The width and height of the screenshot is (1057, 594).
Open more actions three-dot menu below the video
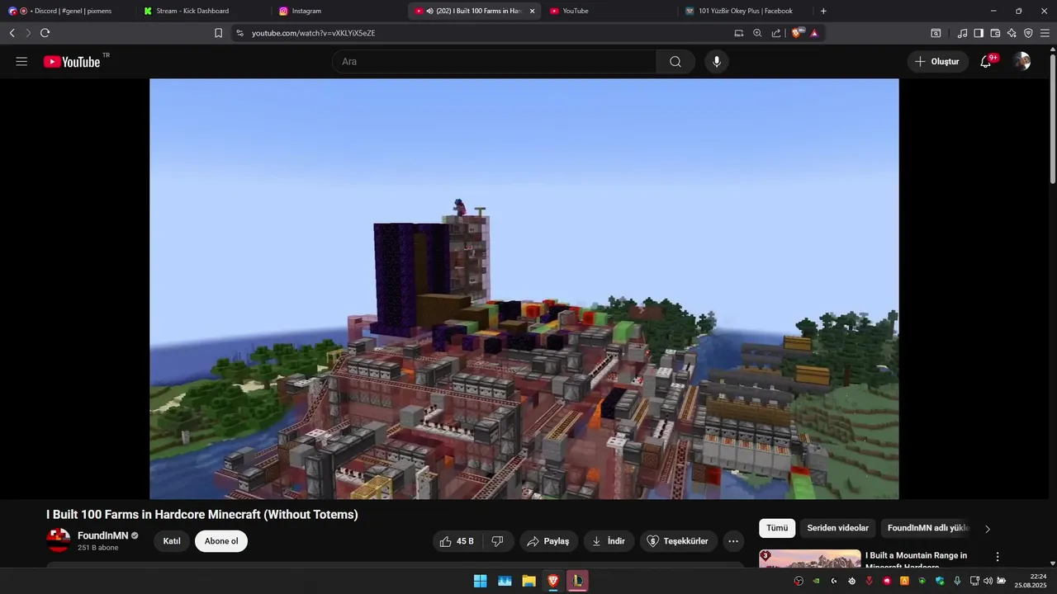733,541
